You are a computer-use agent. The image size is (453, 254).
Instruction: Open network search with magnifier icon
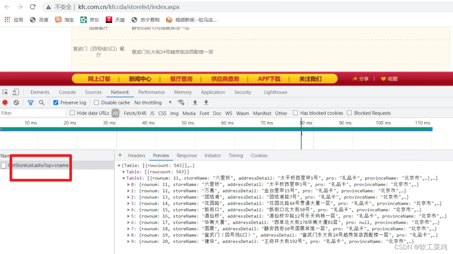click(42, 103)
